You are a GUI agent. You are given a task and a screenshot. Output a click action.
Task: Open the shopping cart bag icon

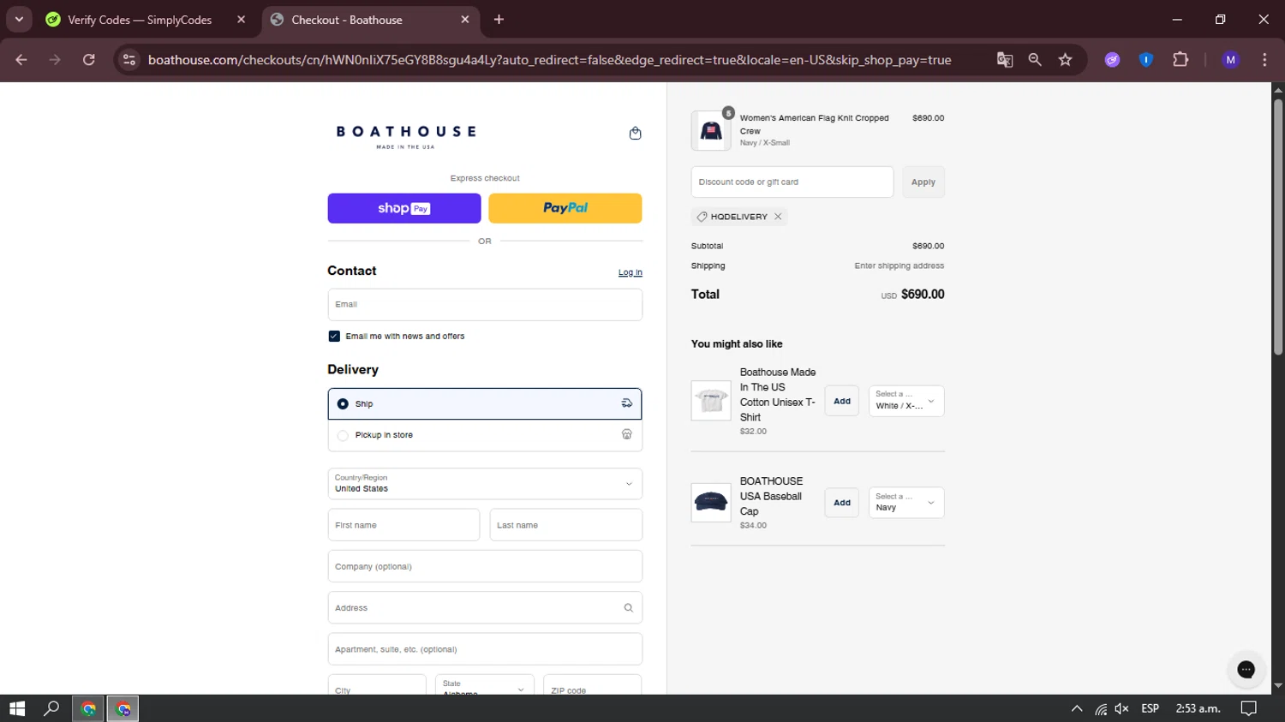pos(635,134)
